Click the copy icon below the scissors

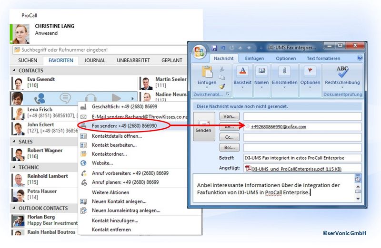pyautogui.click(x=221, y=77)
